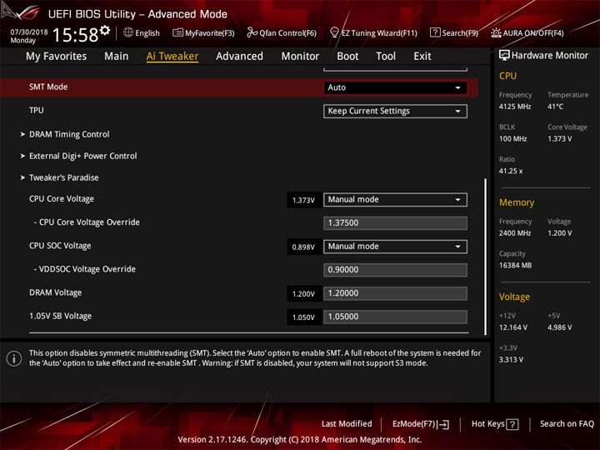Click the Hot Keys question mark icon
This screenshot has width=600, height=450.
512,424
